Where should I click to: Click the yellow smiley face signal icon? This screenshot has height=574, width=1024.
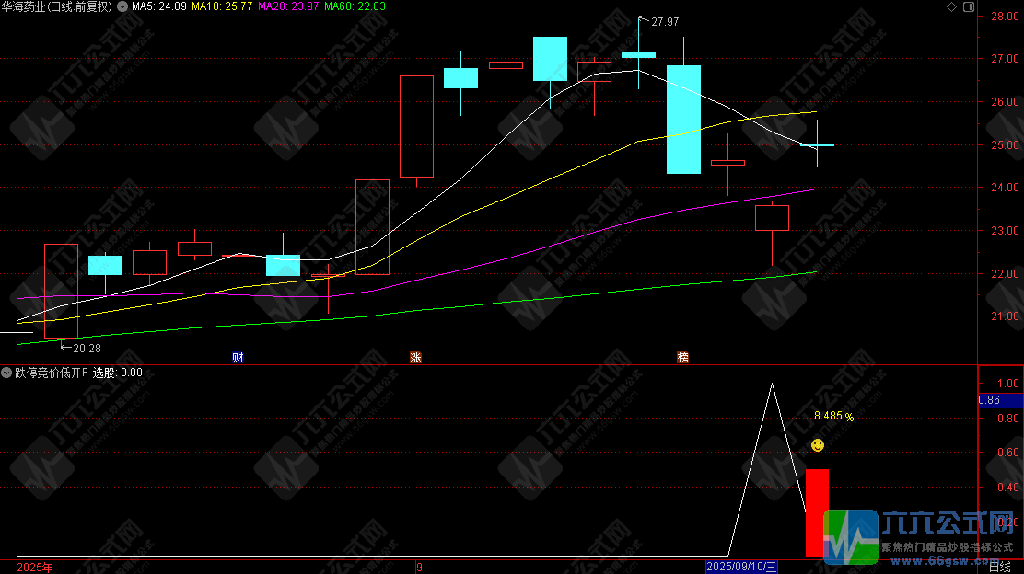[817, 445]
